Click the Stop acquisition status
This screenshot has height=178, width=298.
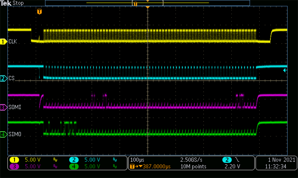pos(18,3)
